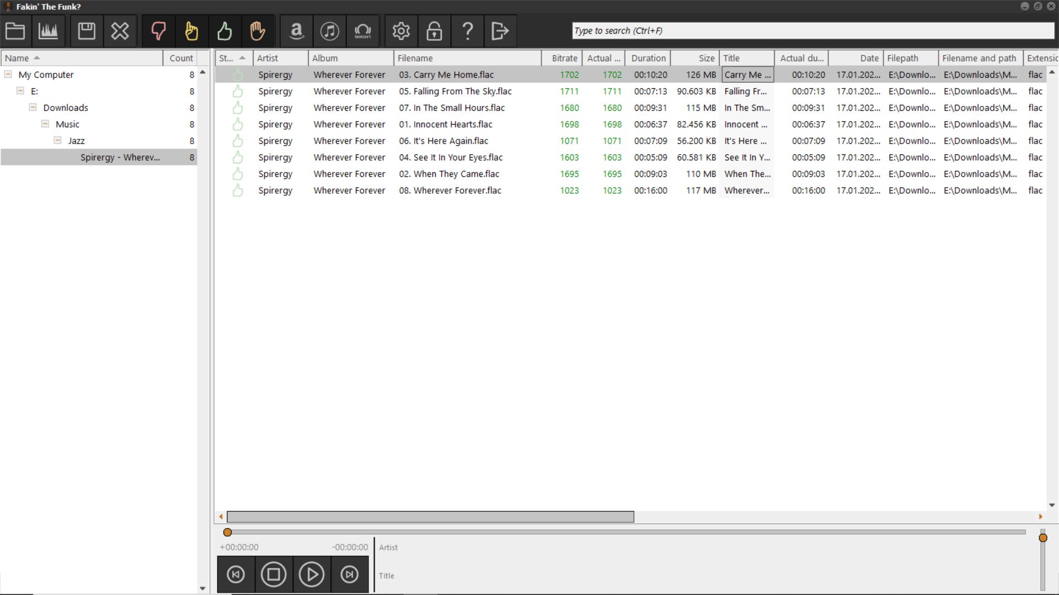1059x595 pixels.
Task: Sort list by Filename column header
Action: (x=467, y=58)
